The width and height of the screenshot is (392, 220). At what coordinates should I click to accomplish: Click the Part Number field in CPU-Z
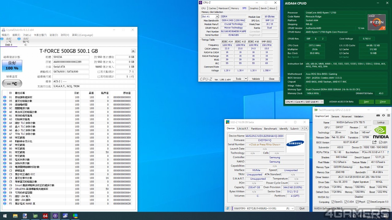[x=233, y=31]
